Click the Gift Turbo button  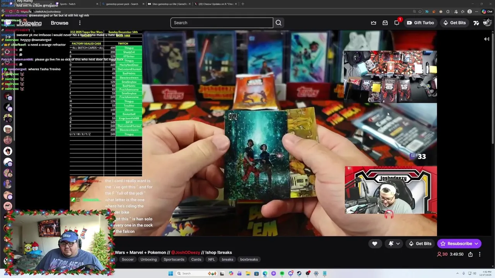click(420, 23)
